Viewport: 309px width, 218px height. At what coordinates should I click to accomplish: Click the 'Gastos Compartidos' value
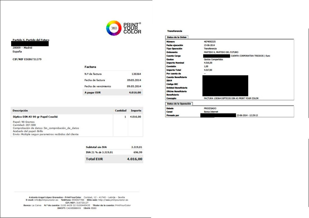tap(213, 59)
